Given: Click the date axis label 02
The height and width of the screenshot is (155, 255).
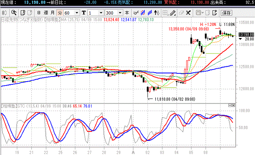Looking at the screenshot, I should (x=148, y=153).
